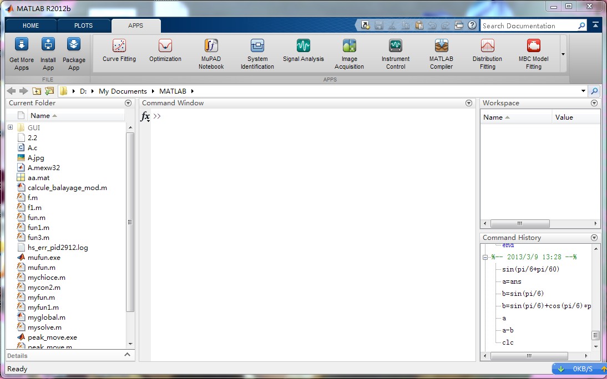Expand the Details panel chevron
The height and width of the screenshot is (379, 607).
point(128,355)
